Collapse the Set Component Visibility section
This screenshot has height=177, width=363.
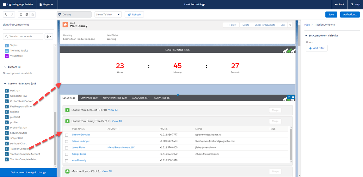[306, 36]
